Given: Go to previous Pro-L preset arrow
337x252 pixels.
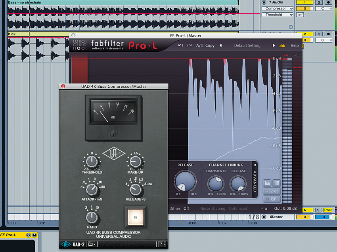Looking at the screenshot, I should (221, 45).
